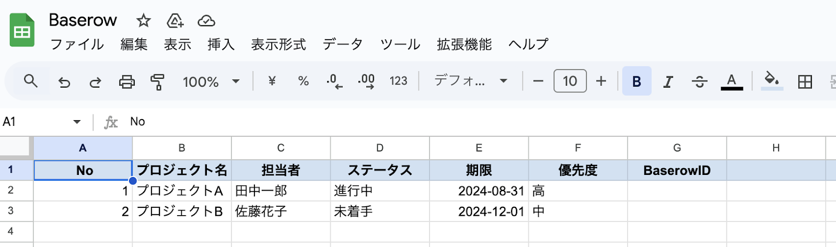
Task: Open the データ menu
Action: point(343,44)
